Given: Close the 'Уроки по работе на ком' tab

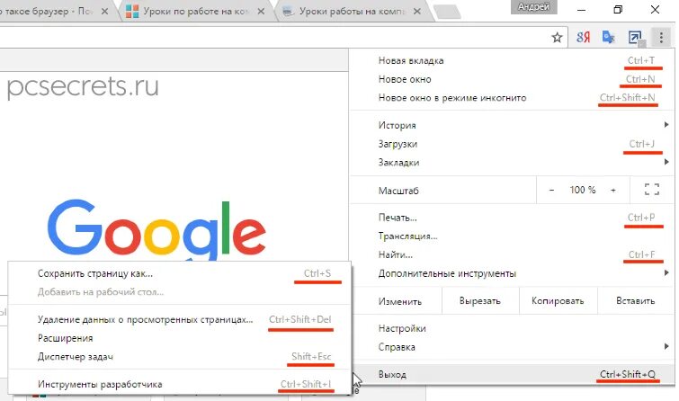Looking at the screenshot, I should (261, 12).
